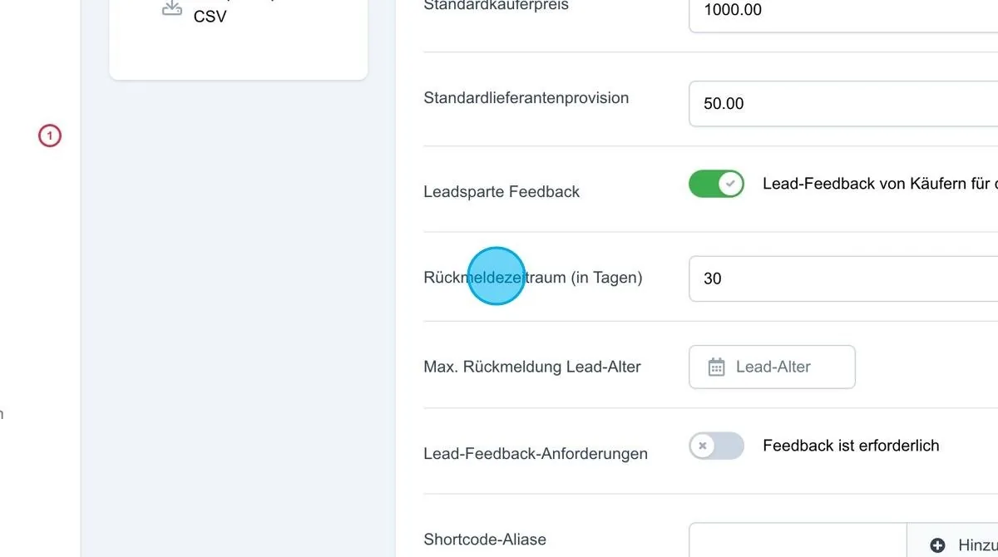The image size is (998, 557).
Task: Click the CSV export link text
Action: point(210,16)
